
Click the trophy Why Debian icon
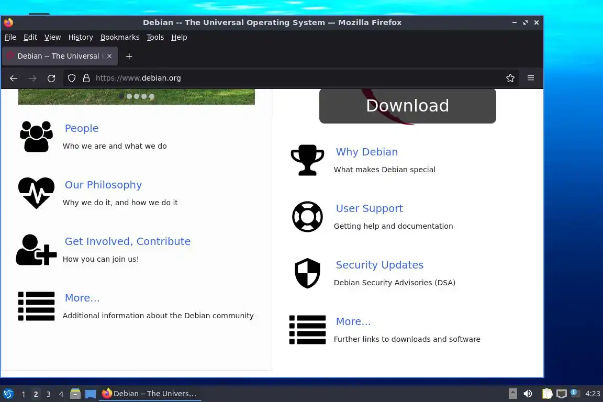(307, 160)
